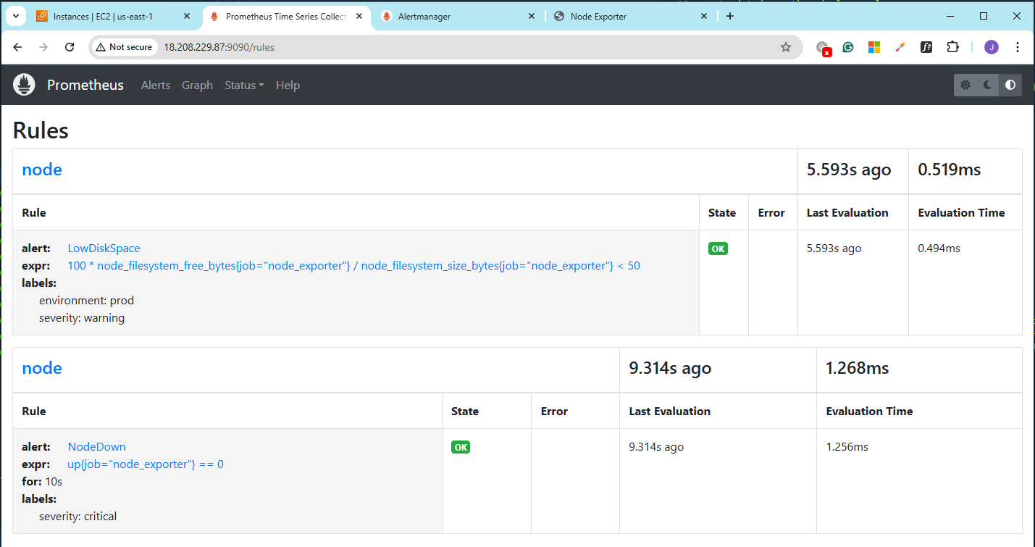The height and width of the screenshot is (547, 1035).
Task: Close the Instances EC2 tab
Action: (x=186, y=16)
